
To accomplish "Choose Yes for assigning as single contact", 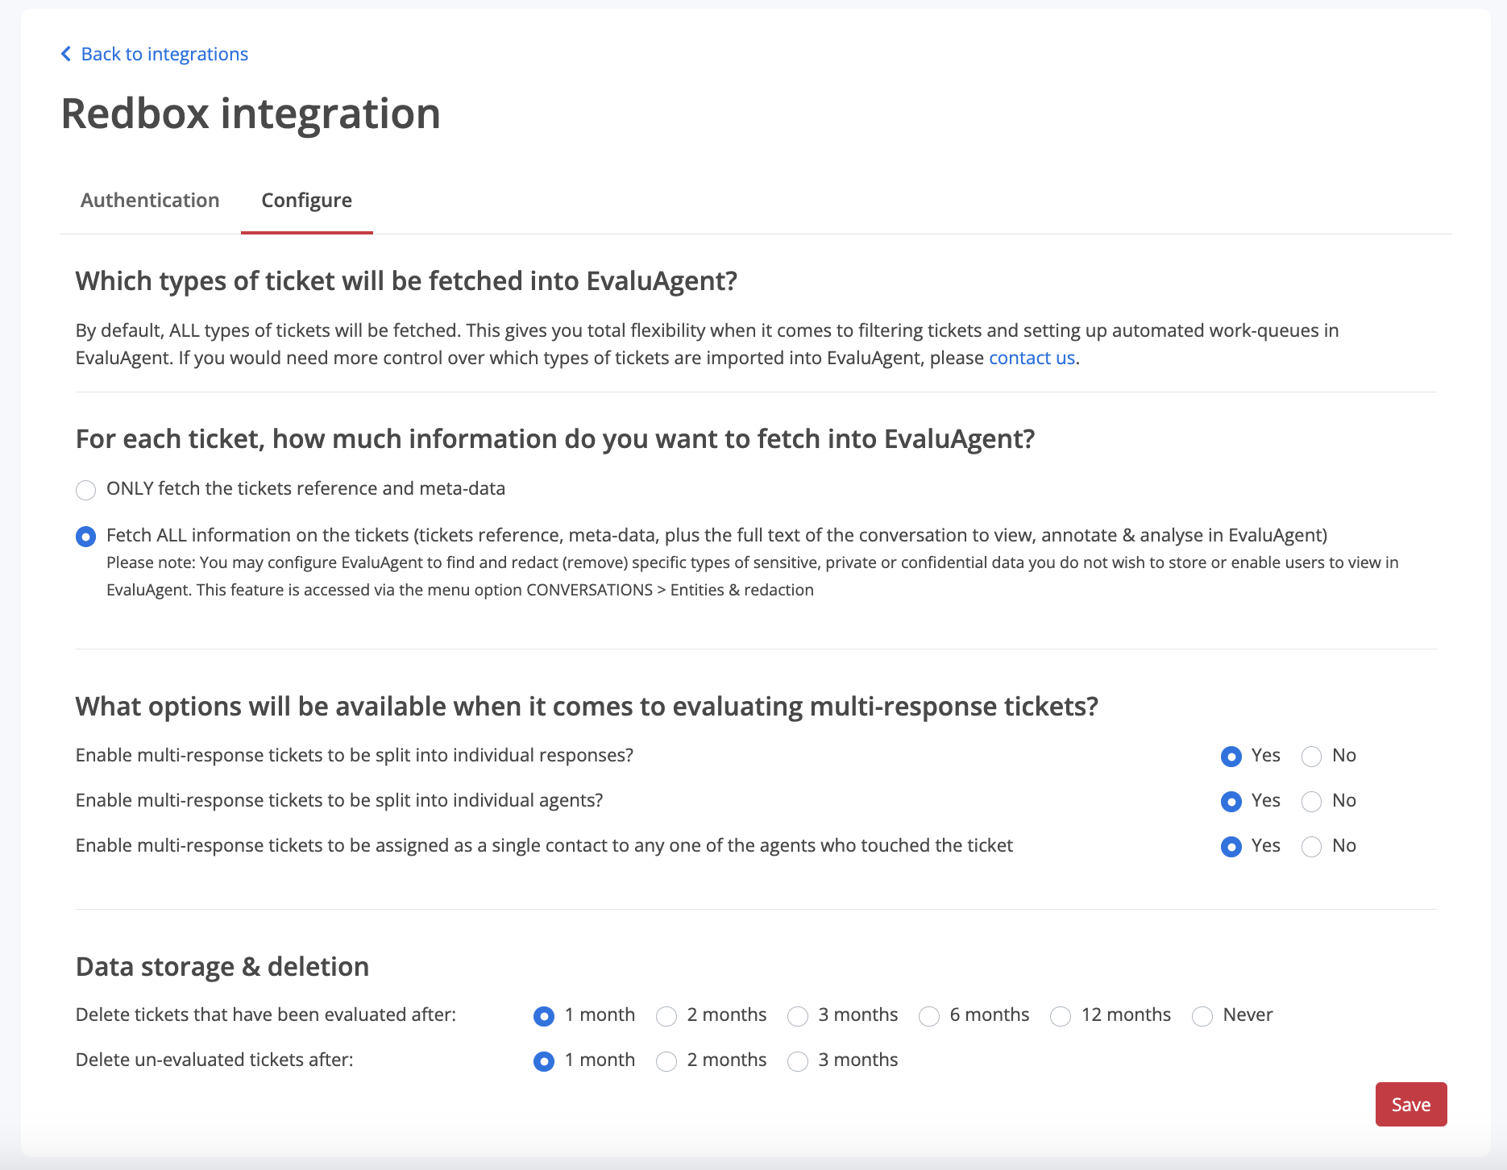I will [1231, 847].
